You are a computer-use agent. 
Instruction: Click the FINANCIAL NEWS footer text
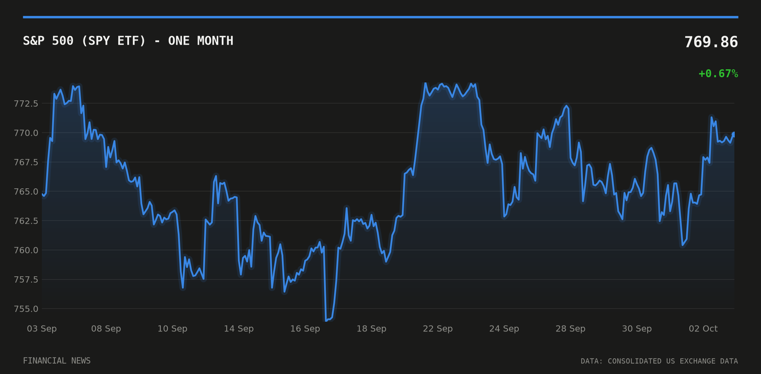57,361
